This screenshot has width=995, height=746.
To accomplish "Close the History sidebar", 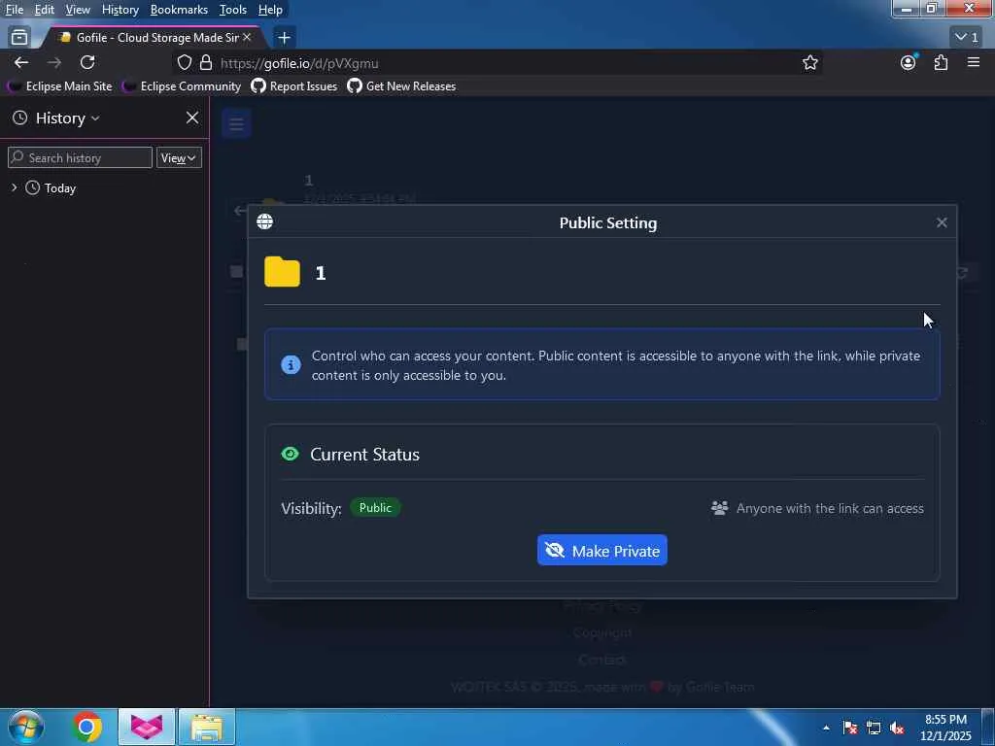I will point(192,118).
